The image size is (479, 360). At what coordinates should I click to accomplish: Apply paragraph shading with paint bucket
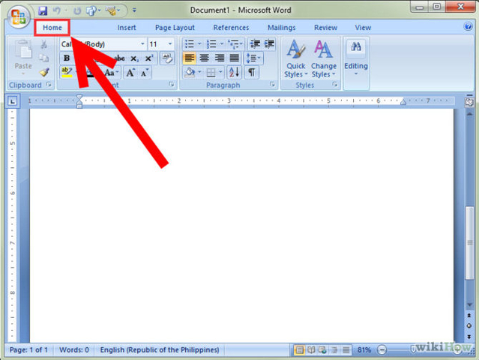pyautogui.click(x=190, y=73)
